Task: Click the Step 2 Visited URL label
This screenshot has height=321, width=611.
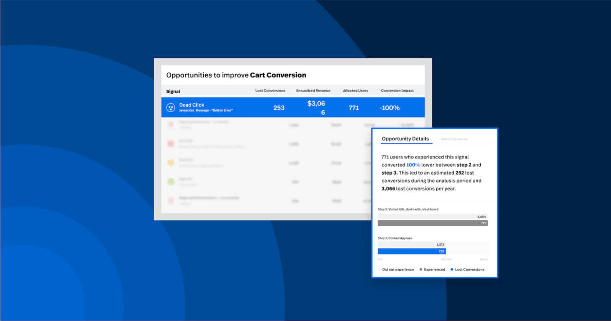Action: (x=408, y=209)
